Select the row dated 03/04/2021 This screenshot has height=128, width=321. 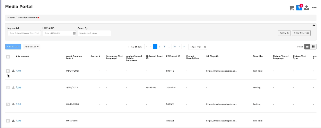pos(8,71)
